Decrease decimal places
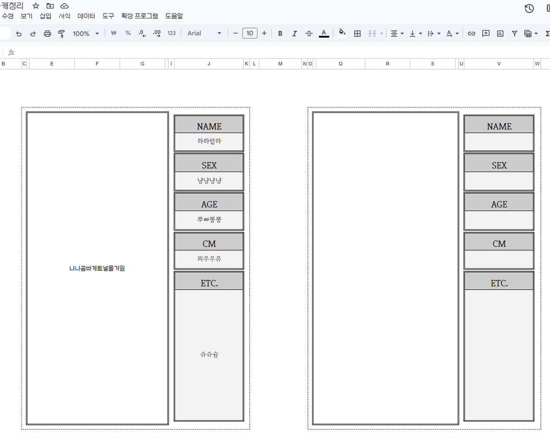Viewport: 550px width, 439px height. pyautogui.click(x=142, y=33)
